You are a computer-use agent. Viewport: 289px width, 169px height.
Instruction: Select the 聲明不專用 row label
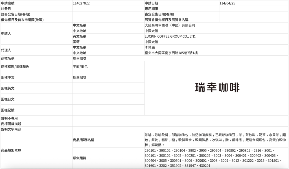tap(9, 118)
